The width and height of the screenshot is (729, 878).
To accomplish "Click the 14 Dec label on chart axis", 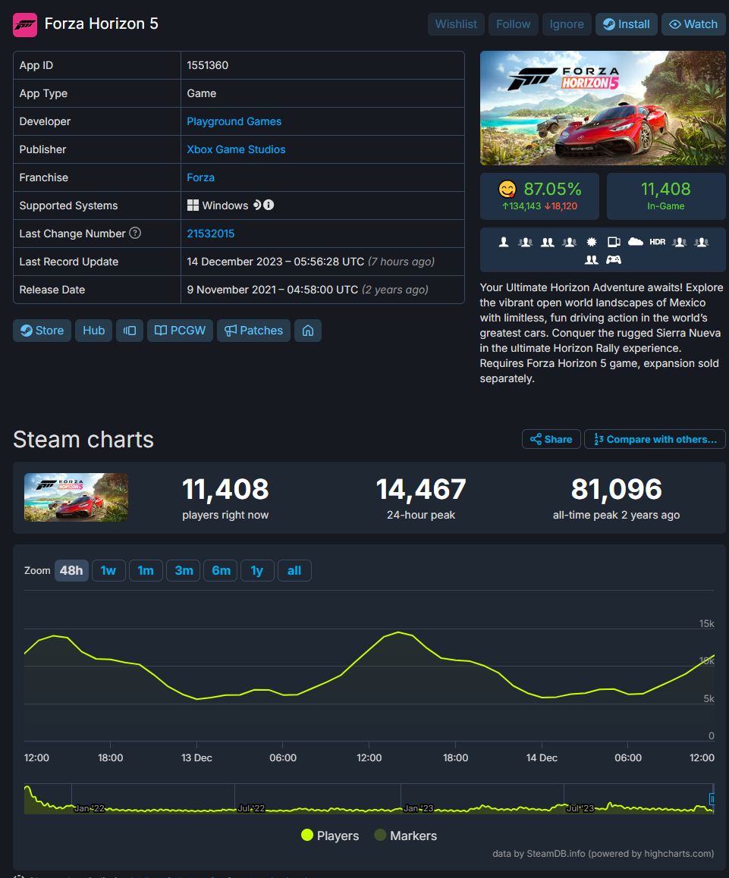I will pos(542,757).
